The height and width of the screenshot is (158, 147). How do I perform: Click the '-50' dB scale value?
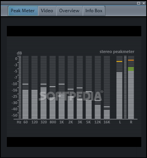tap(14, 115)
